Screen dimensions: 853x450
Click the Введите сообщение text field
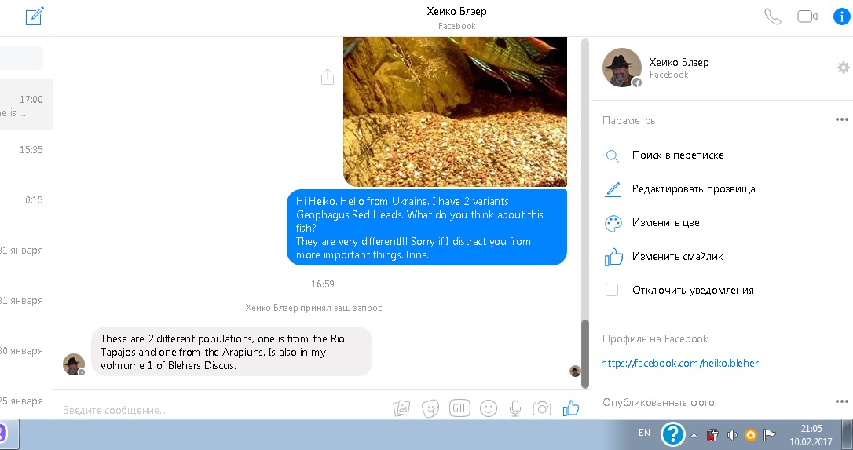pos(220,409)
